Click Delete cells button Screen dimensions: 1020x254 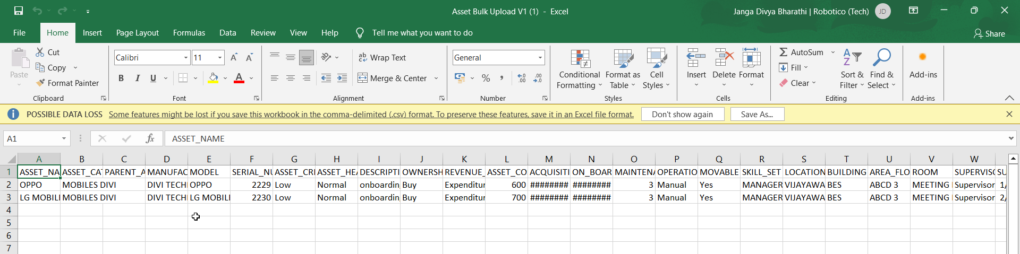pyautogui.click(x=724, y=69)
